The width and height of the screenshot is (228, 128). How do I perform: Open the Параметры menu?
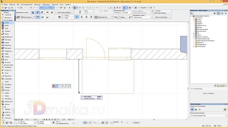[46, 5]
